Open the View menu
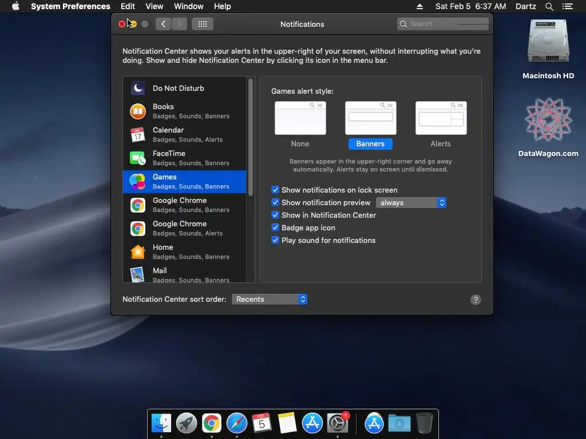The width and height of the screenshot is (586, 439). coord(154,6)
